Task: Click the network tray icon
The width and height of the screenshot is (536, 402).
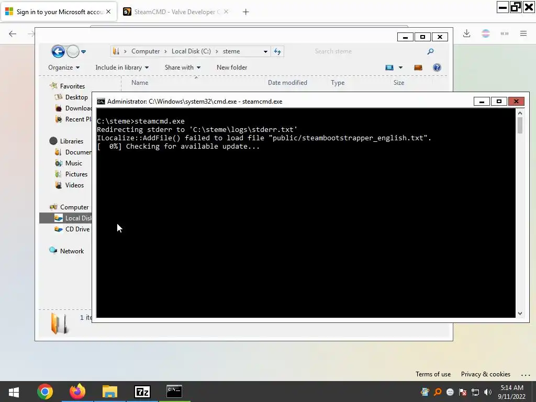Action: coord(475,392)
